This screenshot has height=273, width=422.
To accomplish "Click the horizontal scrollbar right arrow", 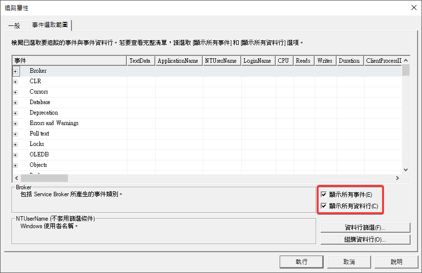I will (398, 178).
